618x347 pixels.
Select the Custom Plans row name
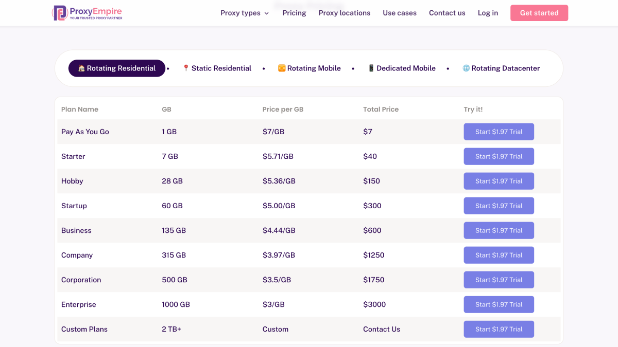click(x=84, y=329)
